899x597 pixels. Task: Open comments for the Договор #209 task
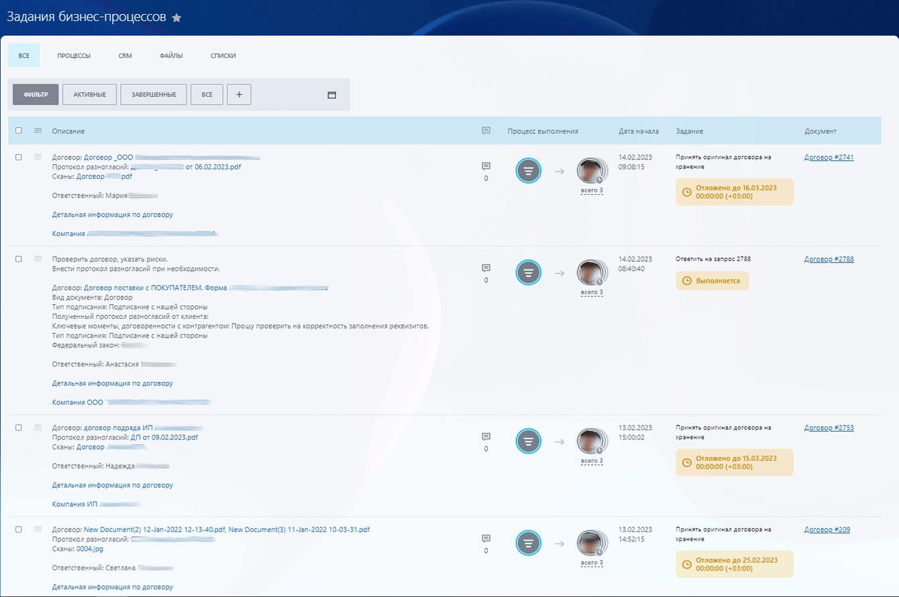pyautogui.click(x=486, y=539)
